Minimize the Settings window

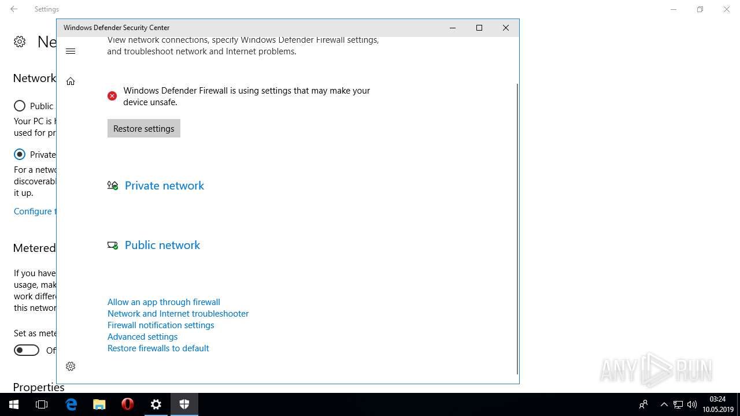pyautogui.click(x=674, y=9)
